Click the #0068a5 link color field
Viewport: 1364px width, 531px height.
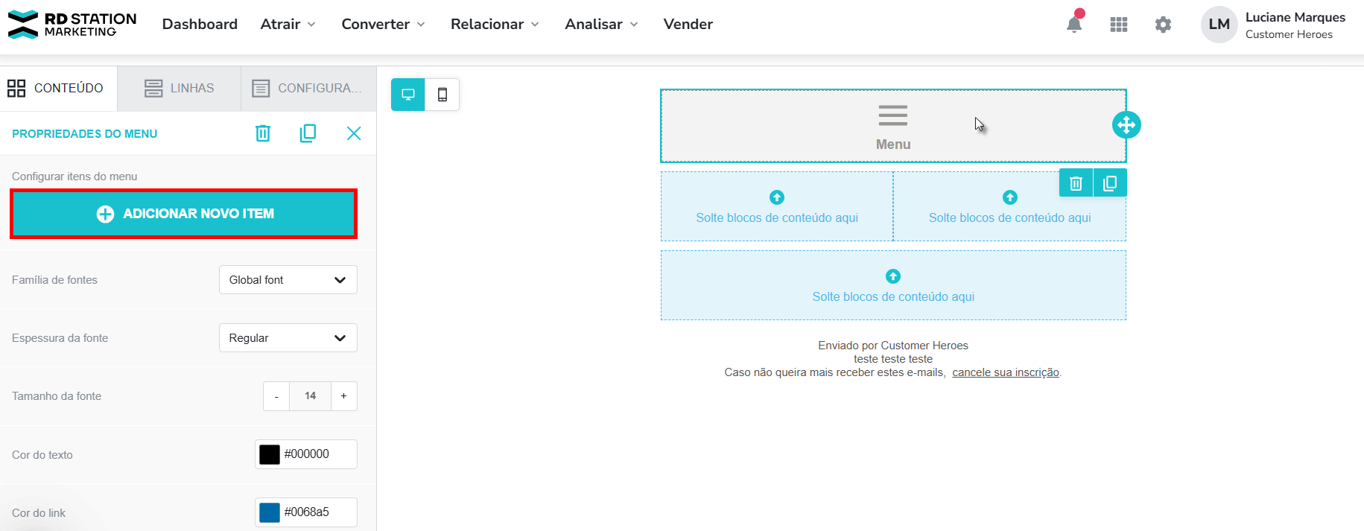306,512
